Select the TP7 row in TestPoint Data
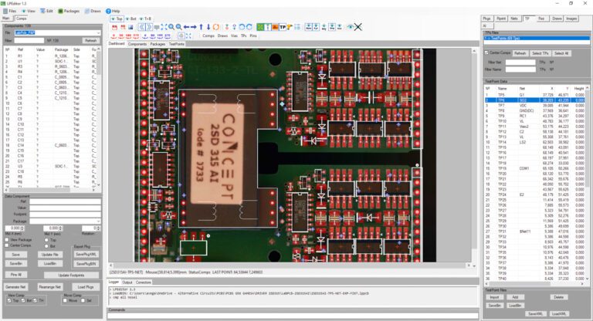593x321 pixels. tap(536, 106)
